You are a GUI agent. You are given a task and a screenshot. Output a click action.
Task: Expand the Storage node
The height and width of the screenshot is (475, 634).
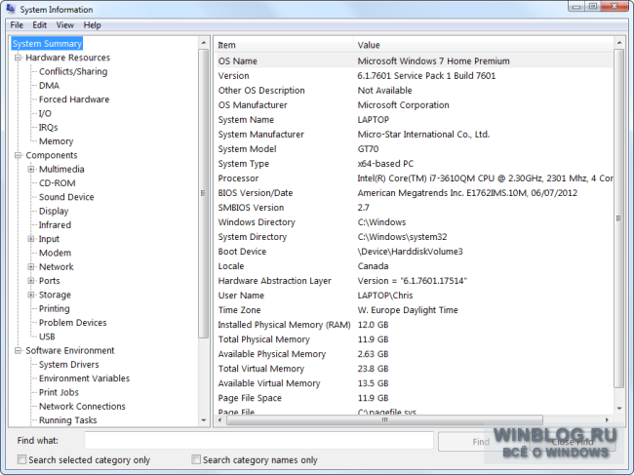click(x=31, y=295)
